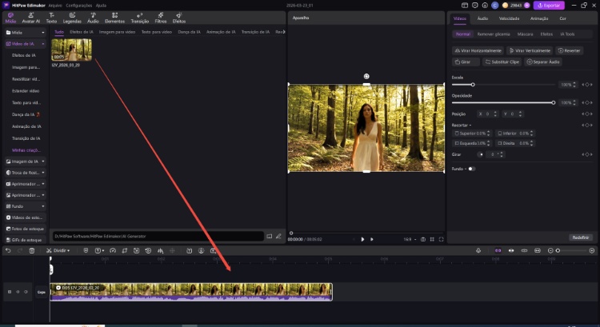The height and width of the screenshot is (327, 600).
Task: Enter fullscreen preview mode
Action: click(441, 239)
